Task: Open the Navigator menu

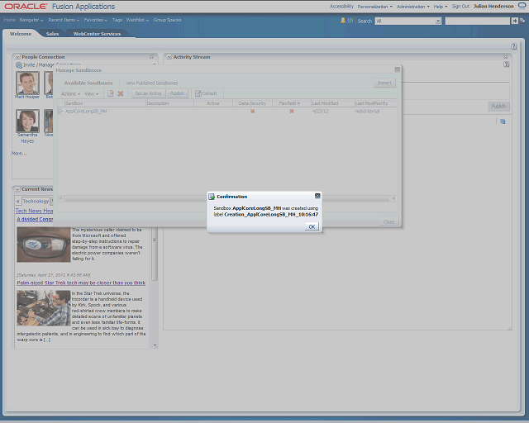Action: 31,20
